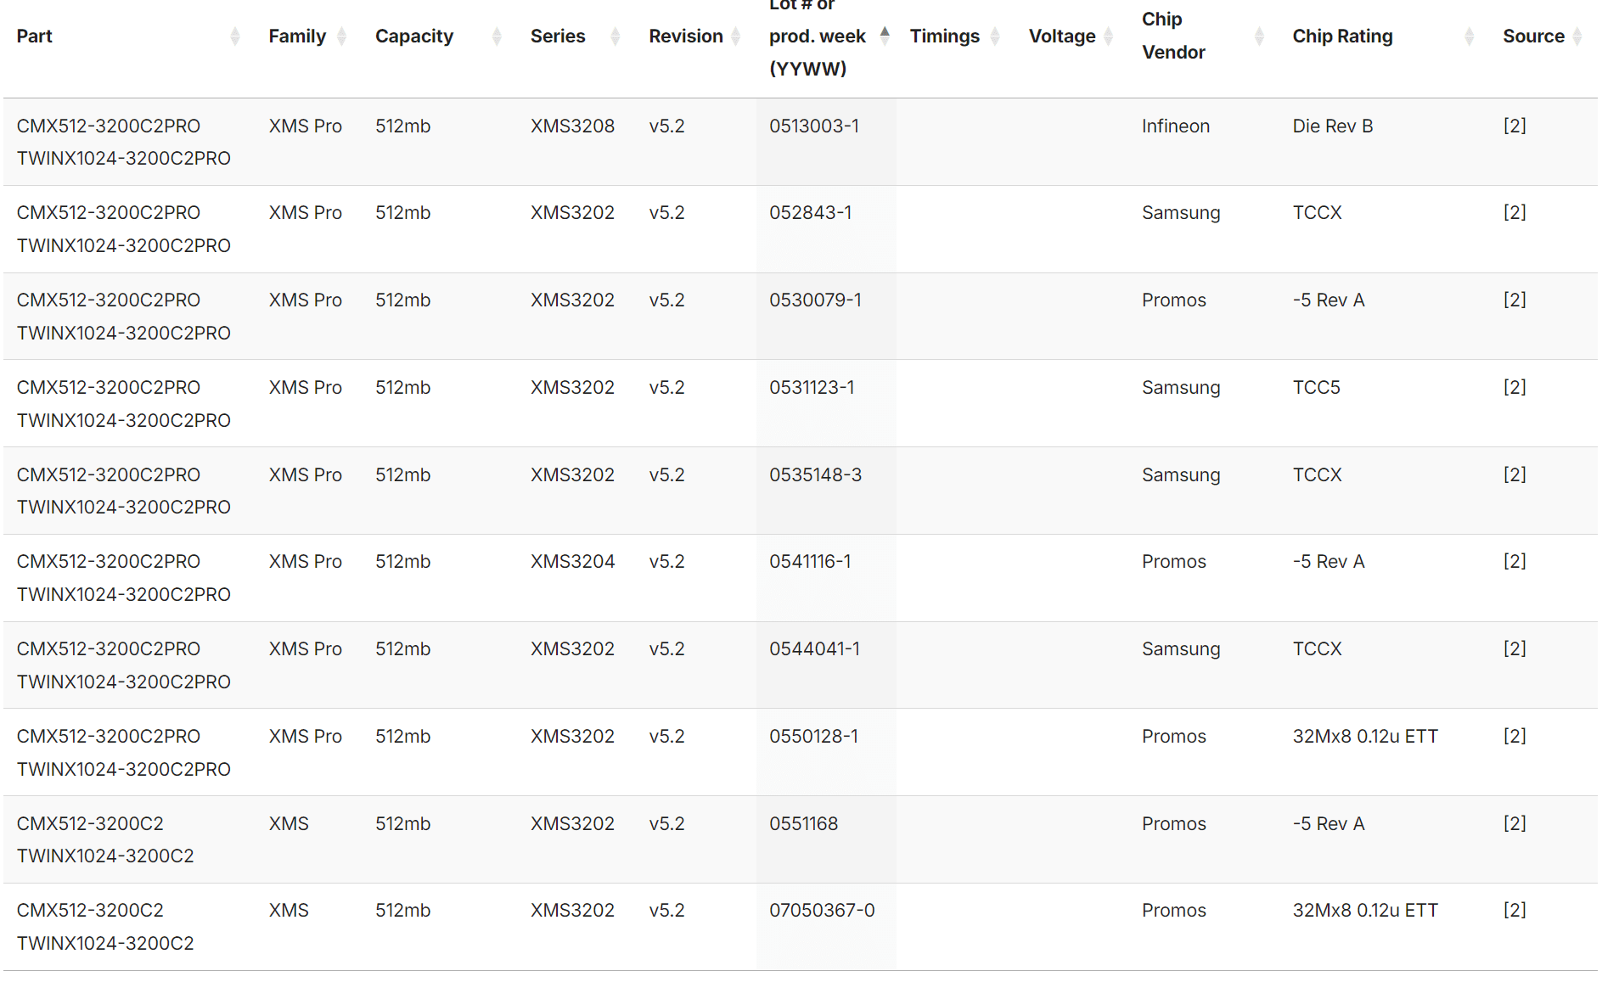Sort by Series using its arrow icon

click(616, 36)
